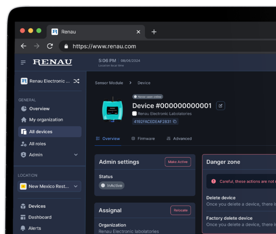276x234 pixels.
Task: Check the box beside Renau Electronic Labolatories
Action: (x=134, y=114)
